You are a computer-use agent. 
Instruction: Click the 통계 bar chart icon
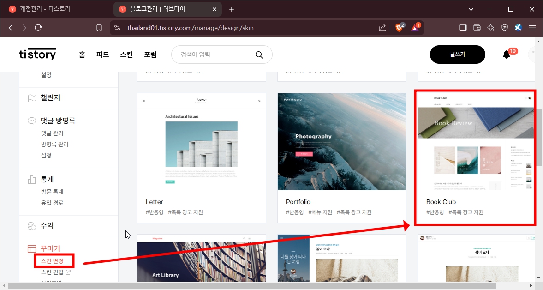tap(31, 179)
